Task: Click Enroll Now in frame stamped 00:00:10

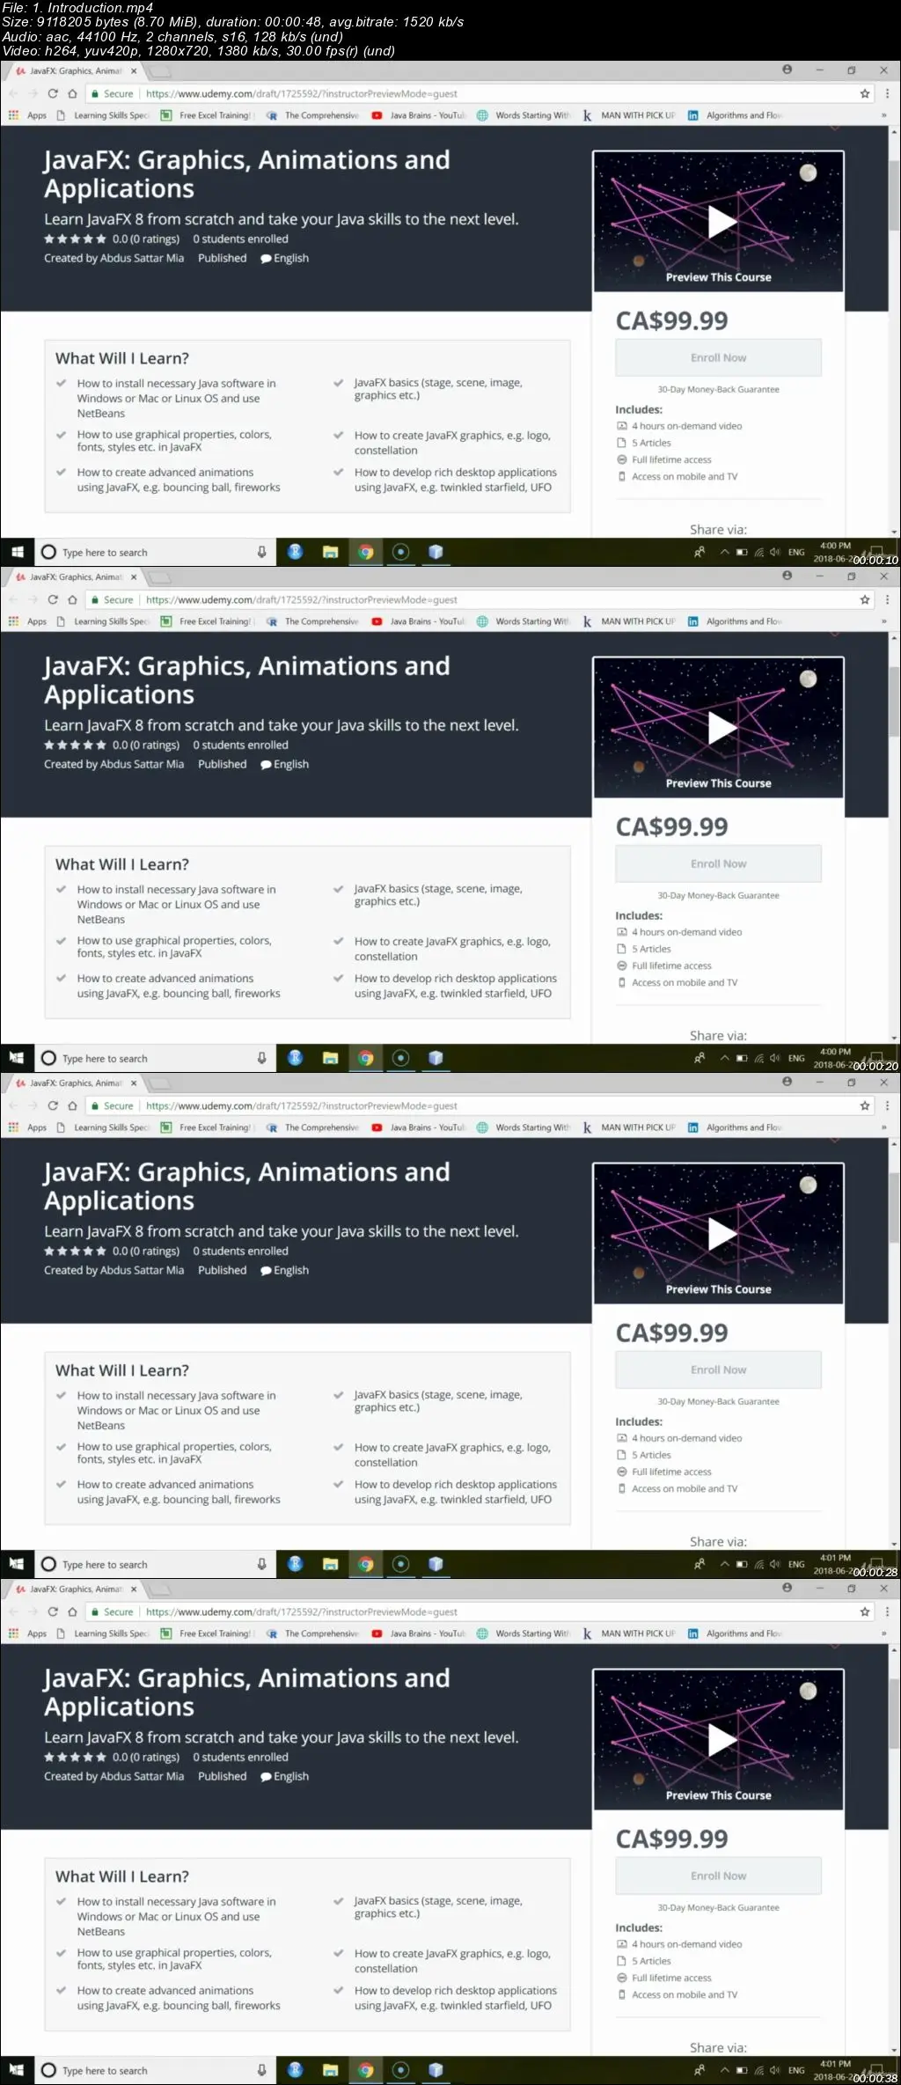Action: 718,358
